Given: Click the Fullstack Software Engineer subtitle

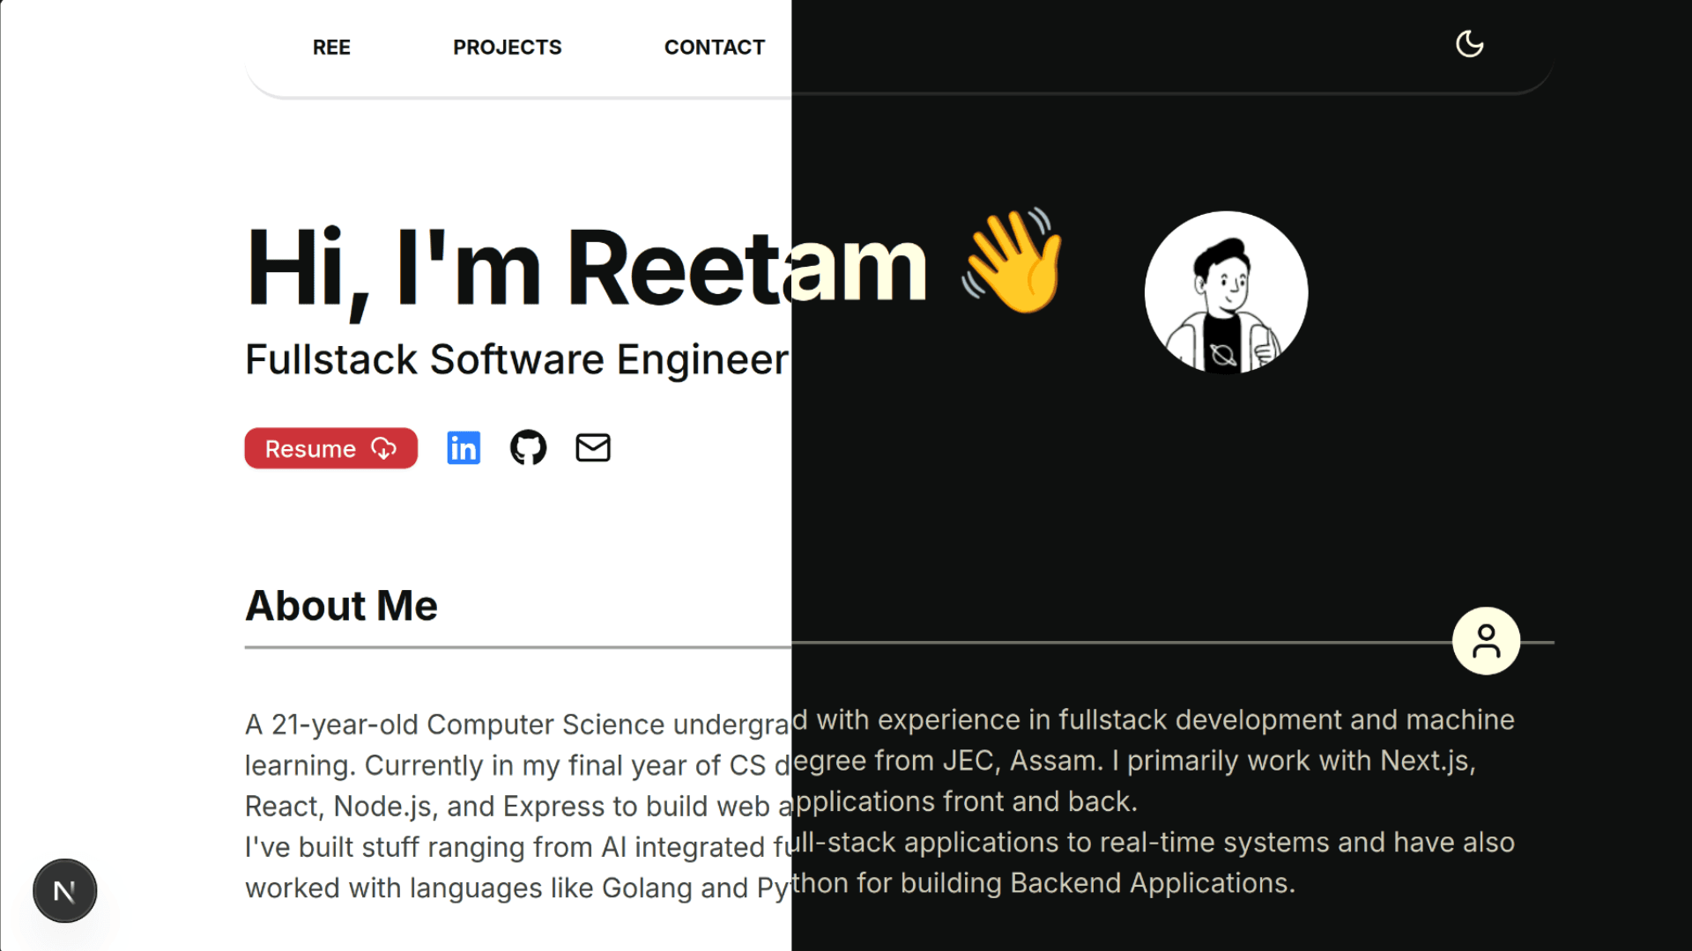Looking at the screenshot, I should [518, 358].
